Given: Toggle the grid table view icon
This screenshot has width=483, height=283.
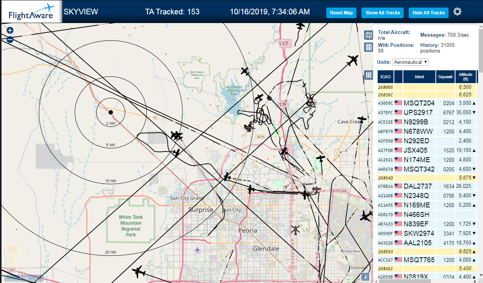Looking at the screenshot, I should coord(369,47).
